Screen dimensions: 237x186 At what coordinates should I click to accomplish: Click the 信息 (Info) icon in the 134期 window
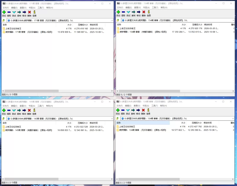coord(149,110)
